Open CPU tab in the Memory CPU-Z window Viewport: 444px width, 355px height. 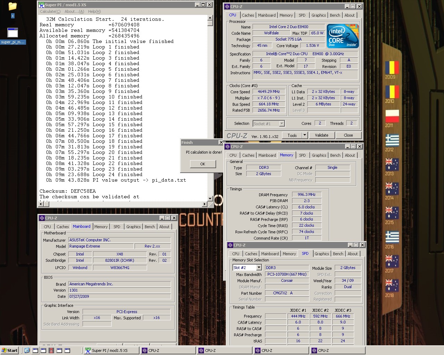233,155
